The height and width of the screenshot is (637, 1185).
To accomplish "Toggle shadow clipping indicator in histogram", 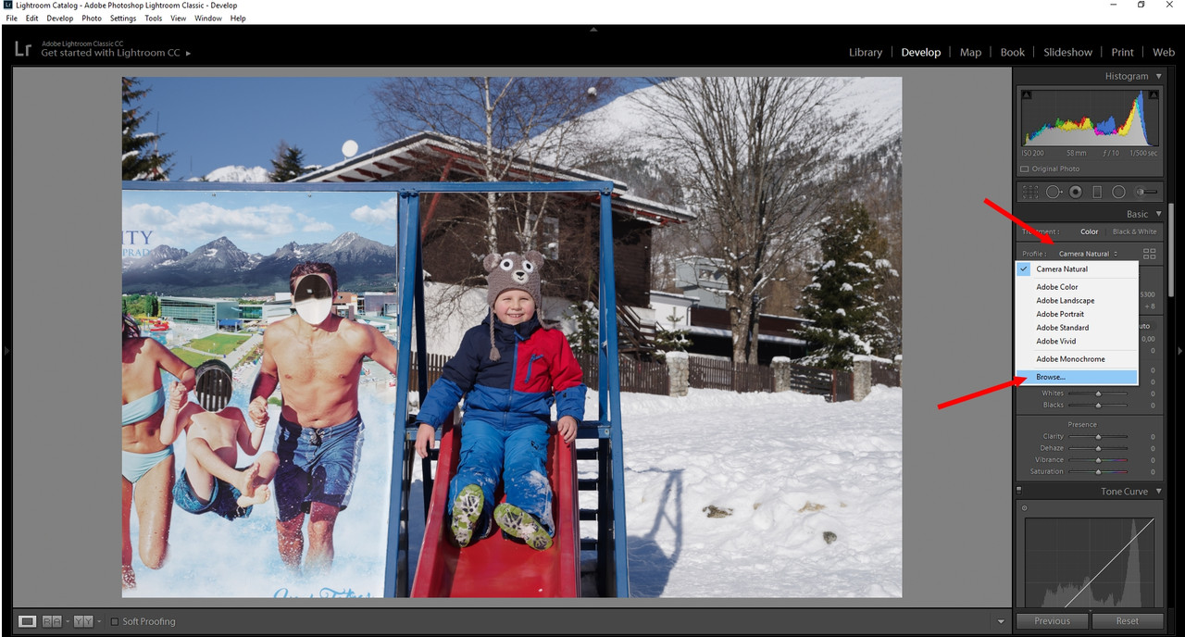I will coord(1026,95).
